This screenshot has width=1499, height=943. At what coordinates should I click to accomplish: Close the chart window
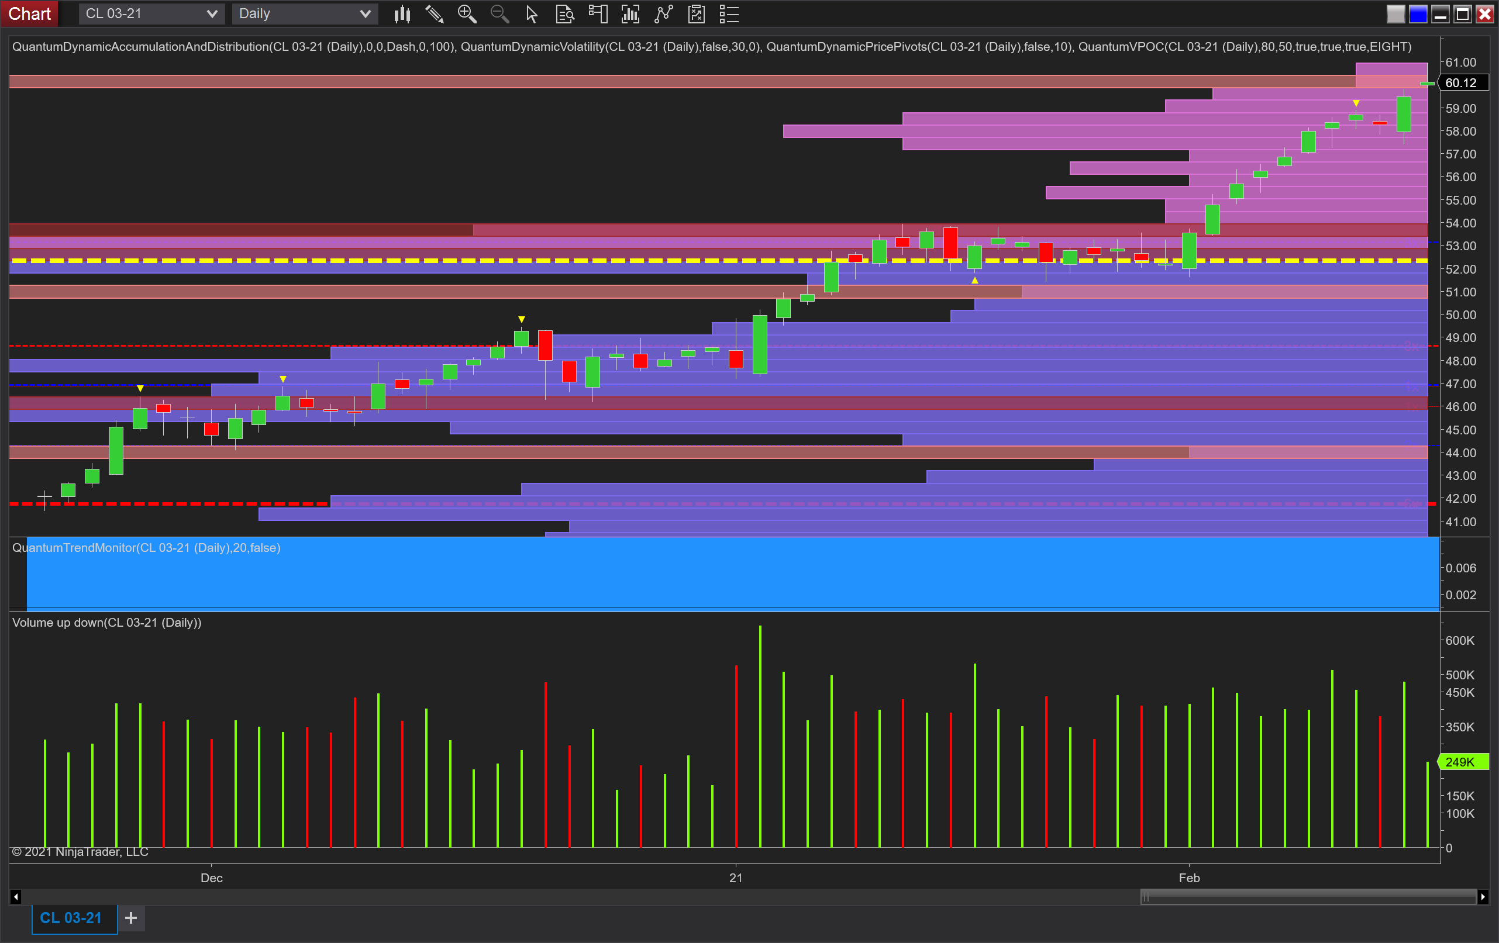coord(1486,13)
